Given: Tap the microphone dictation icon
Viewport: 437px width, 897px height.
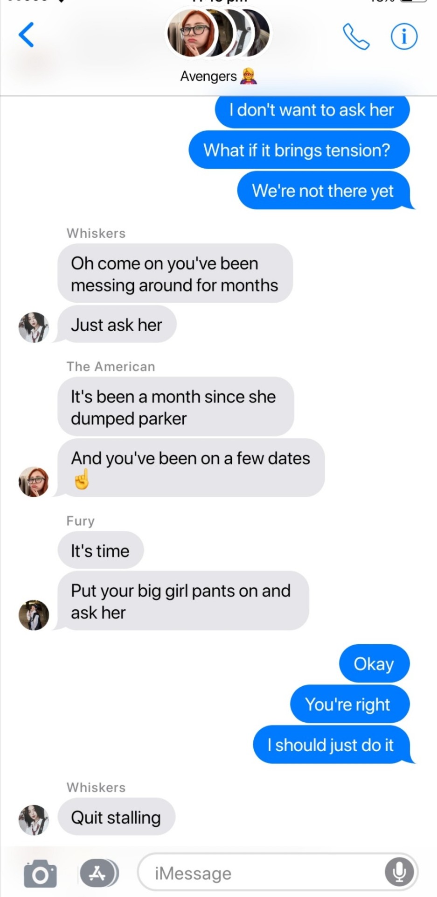Looking at the screenshot, I should 399,872.
